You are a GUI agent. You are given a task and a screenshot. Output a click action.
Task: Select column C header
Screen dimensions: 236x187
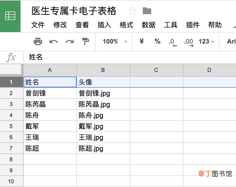tap(156, 70)
